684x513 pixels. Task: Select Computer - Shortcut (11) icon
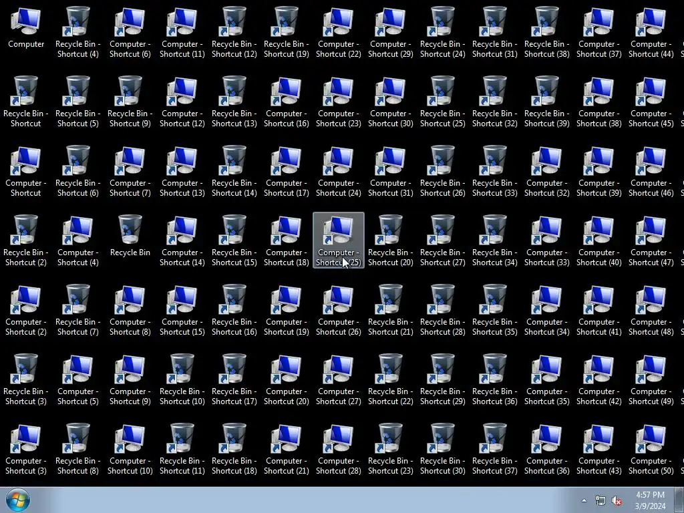tap(182, 32)
